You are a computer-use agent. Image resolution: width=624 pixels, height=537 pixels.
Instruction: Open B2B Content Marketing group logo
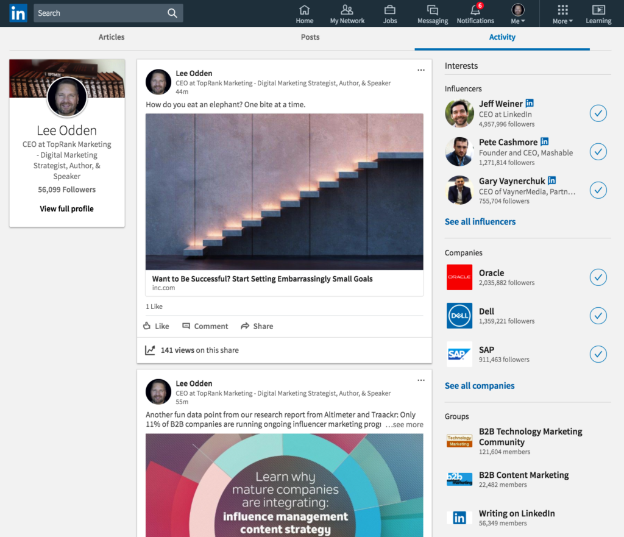point(459,479)
